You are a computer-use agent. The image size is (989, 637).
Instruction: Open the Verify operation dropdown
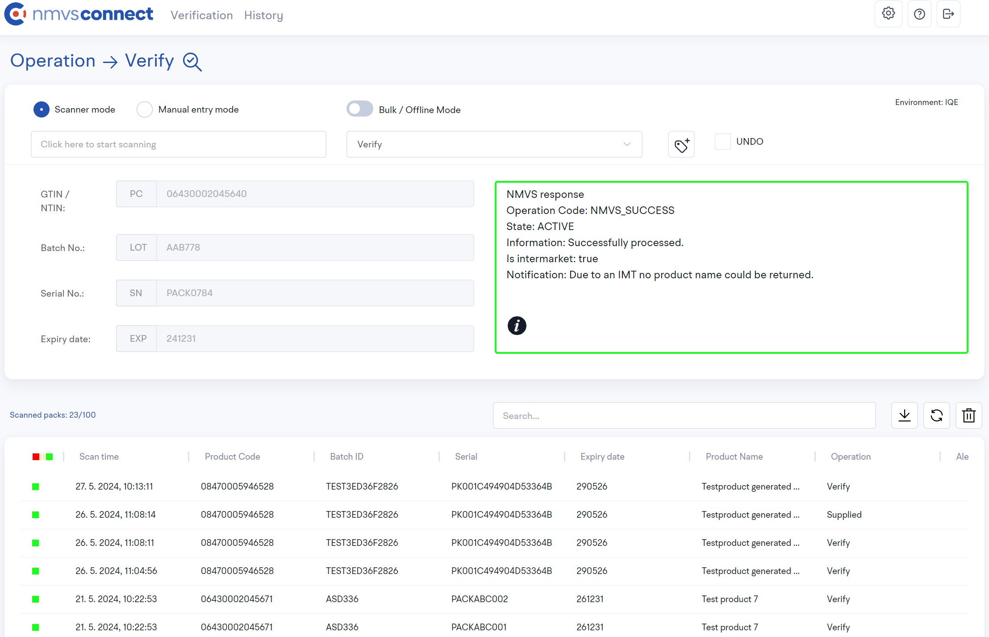click(x=494, y=144)
